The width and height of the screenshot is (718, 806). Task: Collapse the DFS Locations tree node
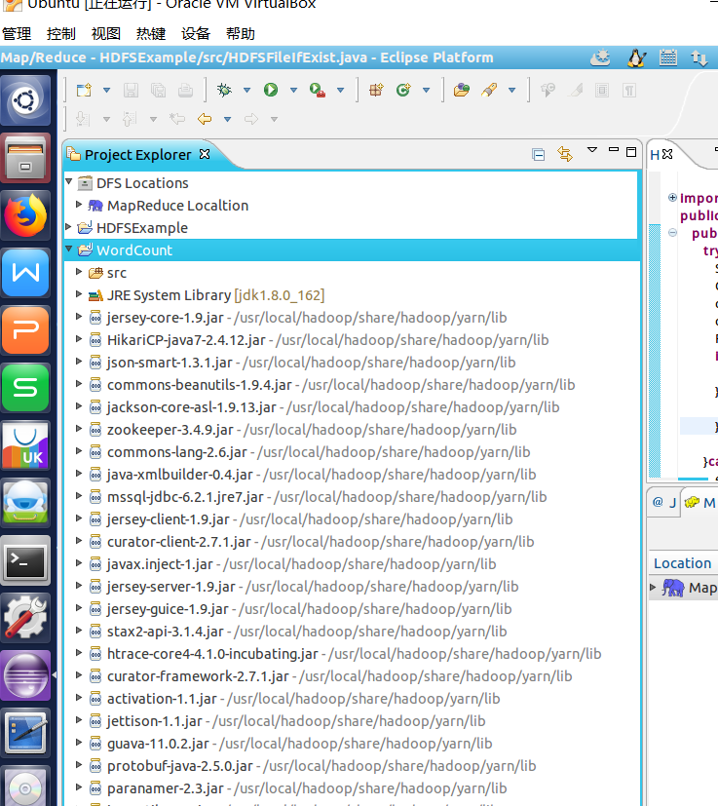69,181
